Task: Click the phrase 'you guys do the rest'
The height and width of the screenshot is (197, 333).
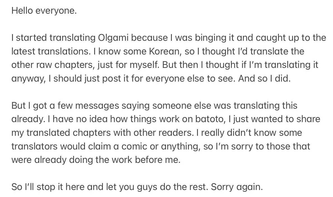Action: [x=160, y=187]
